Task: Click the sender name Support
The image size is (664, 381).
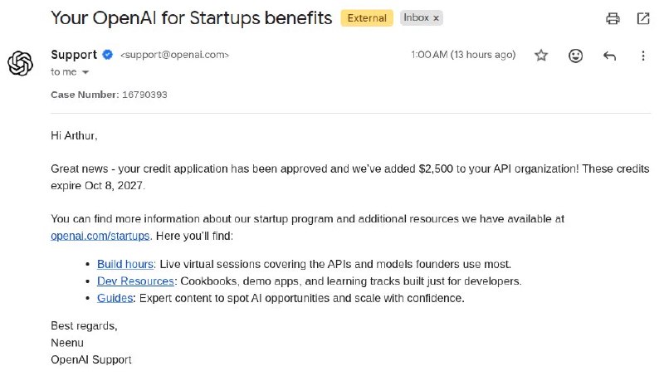Action: (74, 55)
